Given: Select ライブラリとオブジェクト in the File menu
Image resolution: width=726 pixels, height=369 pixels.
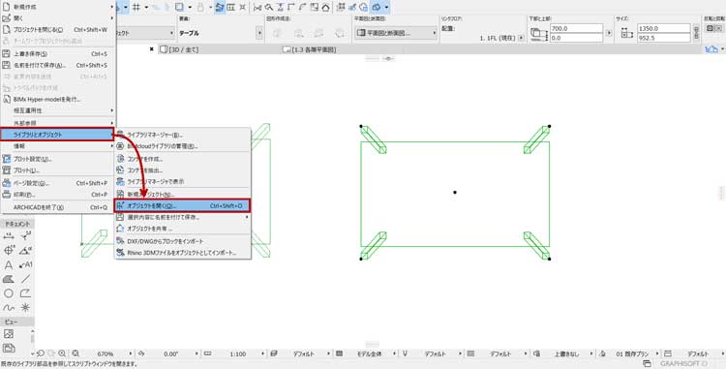Looking at the screenshot, I should pos(57,135).
